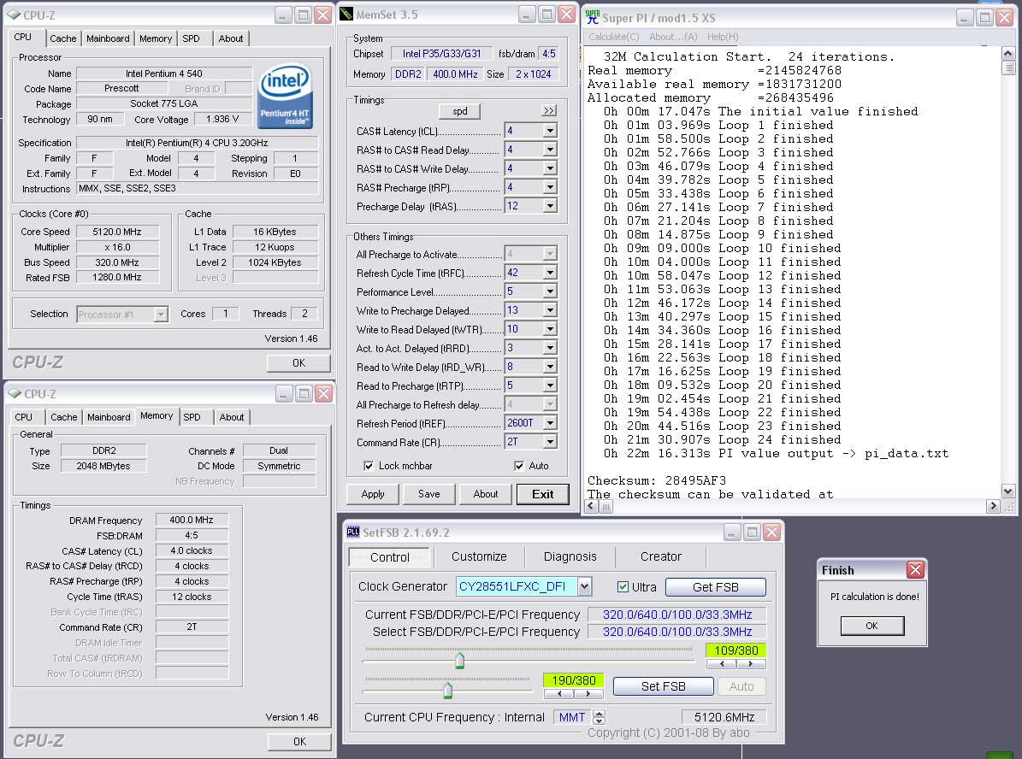Image resolution: width=1022 pixels, height=759 pixels.
Task: Click the Select FSB/DDR/PCI-E/PCI Frequency field
Action: coord(677,632)
